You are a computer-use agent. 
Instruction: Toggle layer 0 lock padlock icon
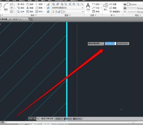pyautogui.click(x=59, y=12)
